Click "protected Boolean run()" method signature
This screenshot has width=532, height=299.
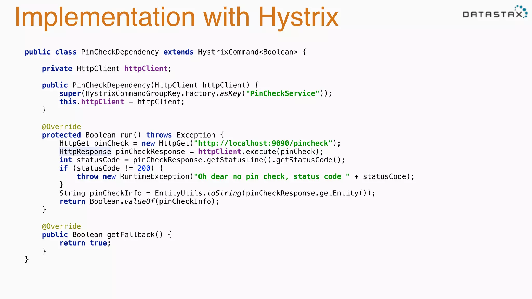tap(92, 135)
